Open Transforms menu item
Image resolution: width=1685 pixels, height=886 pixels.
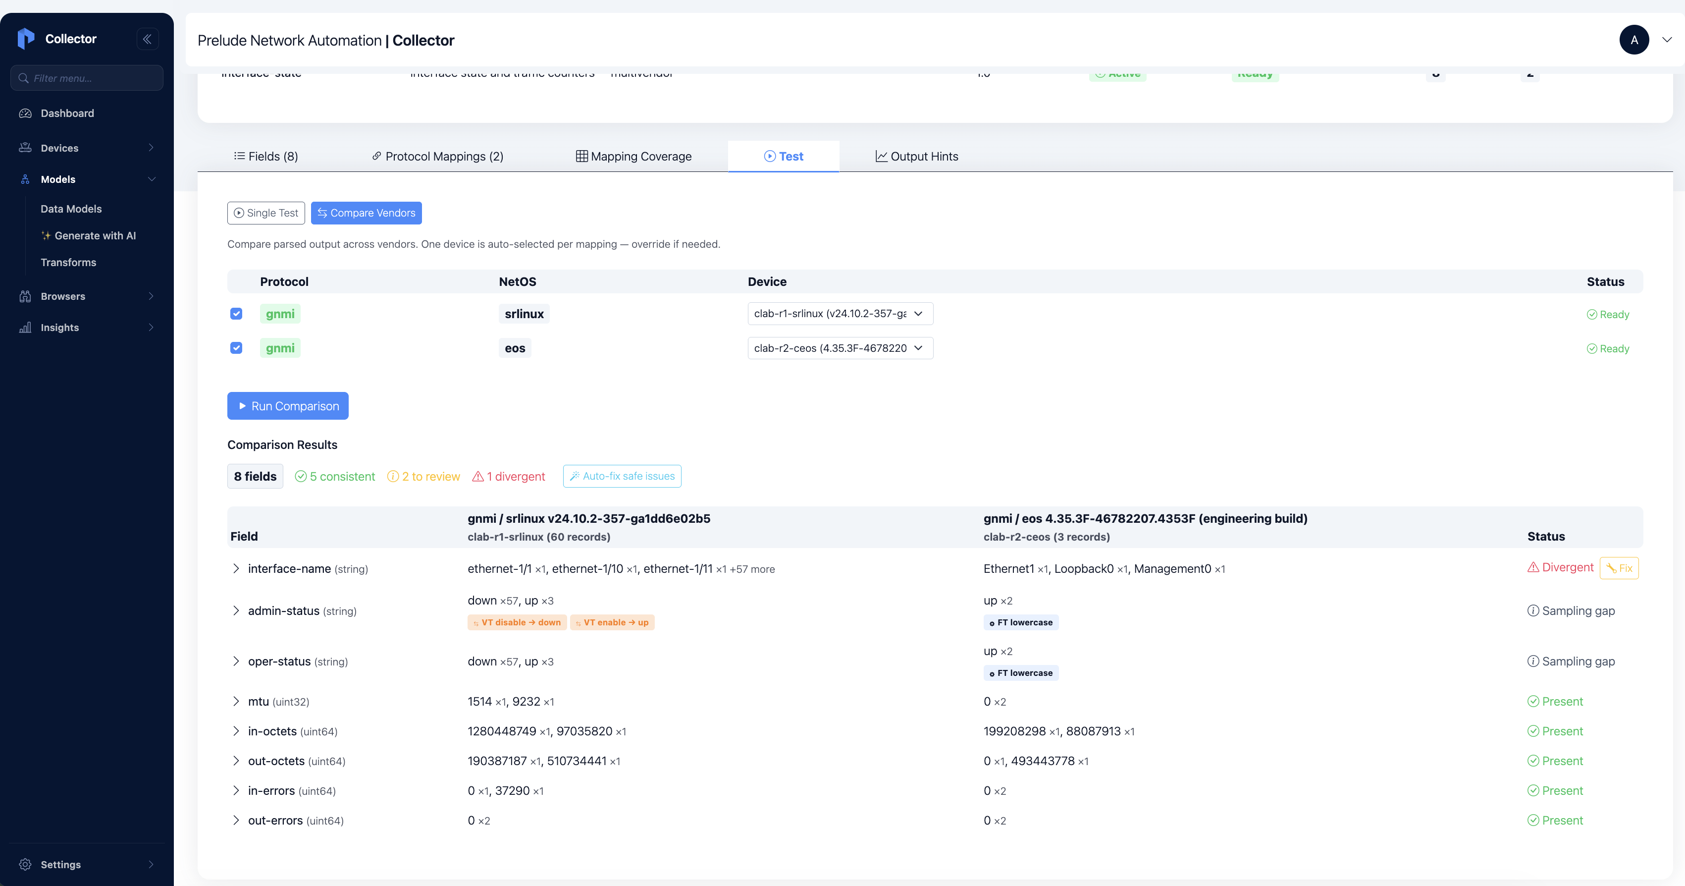click(x=69, y=263)
